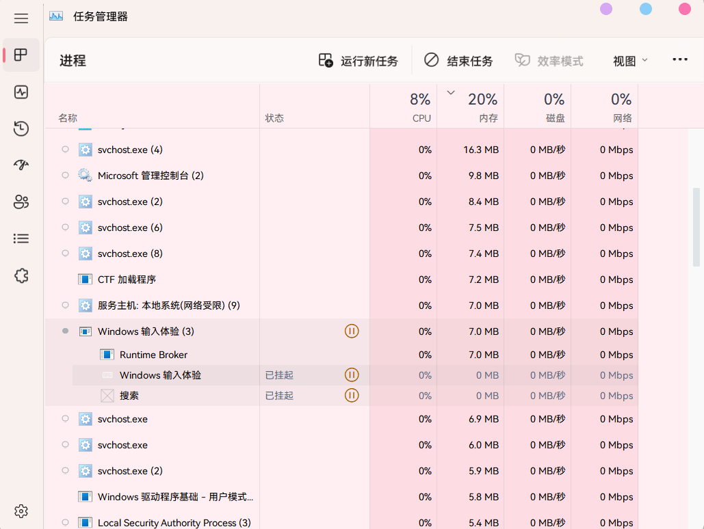Sort processes by CPU column header

point(403,106)
